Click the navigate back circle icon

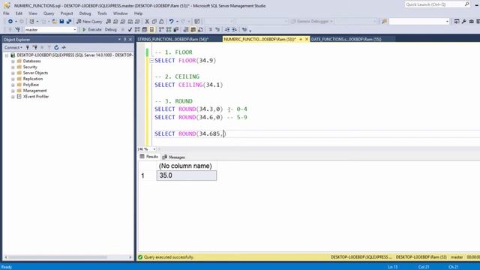click(10, 22)
